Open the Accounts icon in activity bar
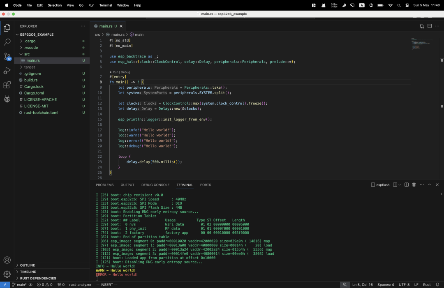444x288 pixels. tap(7, 260)
